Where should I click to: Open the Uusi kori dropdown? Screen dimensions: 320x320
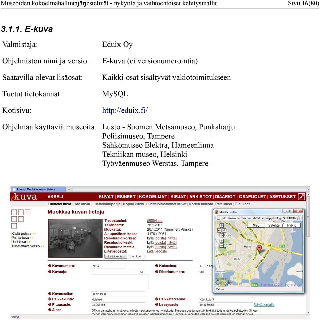pos(137,256)
